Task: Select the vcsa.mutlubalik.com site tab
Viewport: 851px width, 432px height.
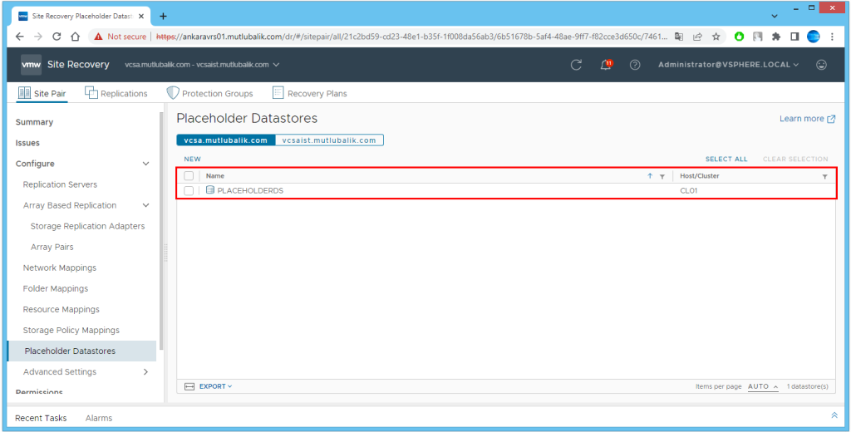Action: click(226, 140)
